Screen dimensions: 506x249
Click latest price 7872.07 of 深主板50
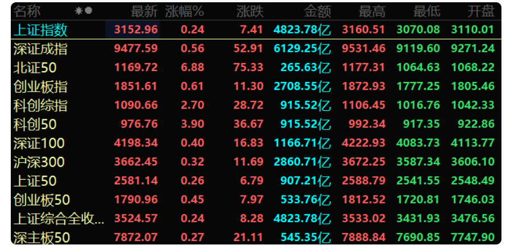136,238
